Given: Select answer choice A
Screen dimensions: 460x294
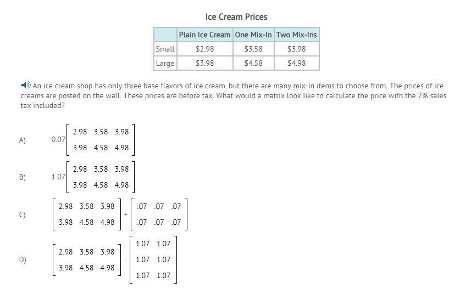Looking at the screenshot, I should 23,140.
